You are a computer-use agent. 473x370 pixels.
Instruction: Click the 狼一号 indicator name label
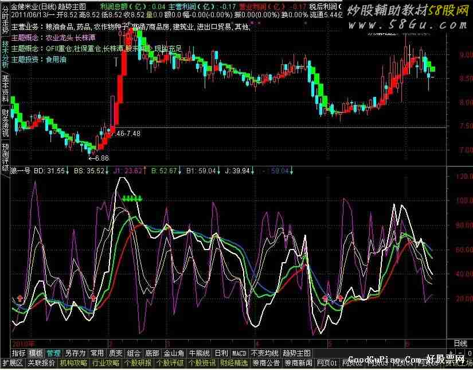(22, 170)
